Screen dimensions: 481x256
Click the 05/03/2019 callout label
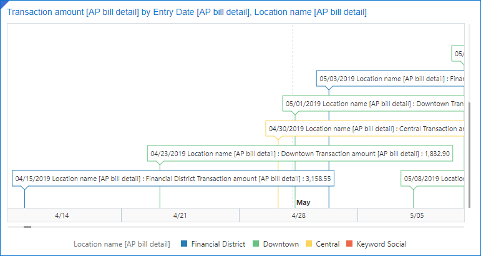(x=391, y=79)
